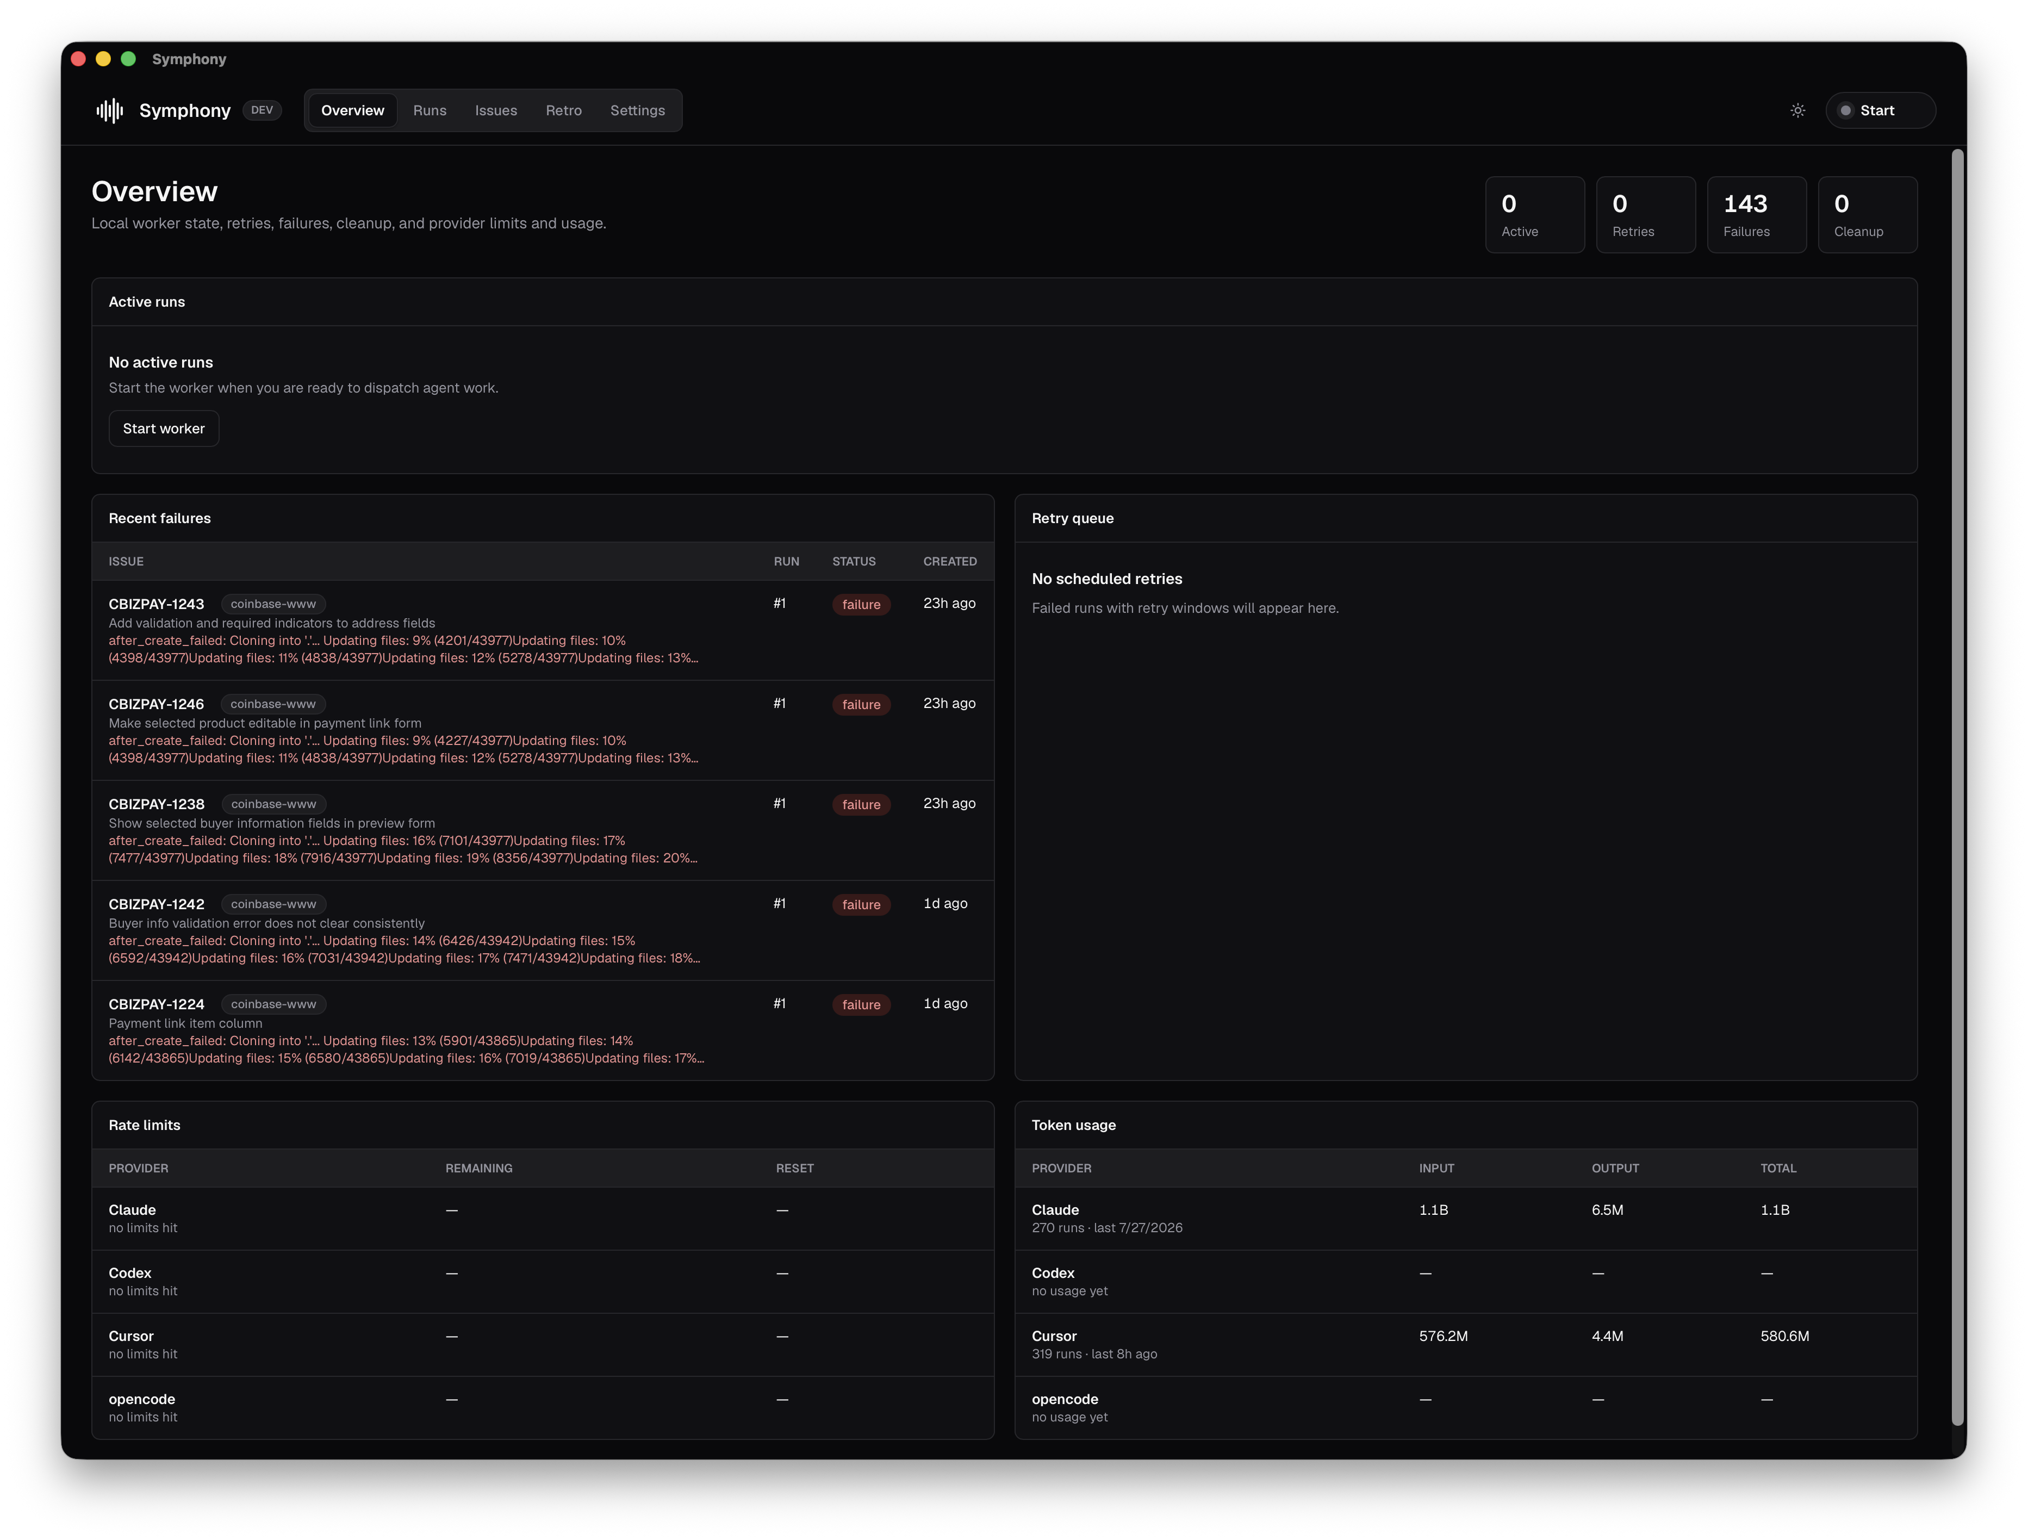Viewport: 2028px width, 1540px height.
Task: Select the 143 Failures card
Action: pyautogui.click(x=1757, y=215)
